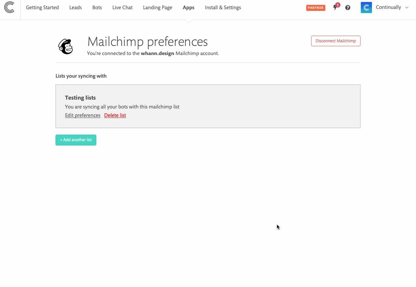416x287 pixels.
Task: Expand the Continually account dropdown arrow
Action: coord(407,8)
